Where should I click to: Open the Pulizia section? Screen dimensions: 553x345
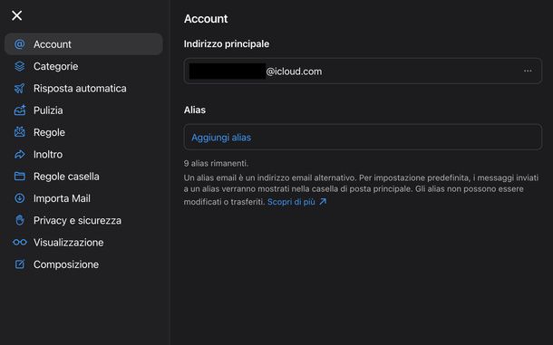pyautogui.click(x=83, y=110)
